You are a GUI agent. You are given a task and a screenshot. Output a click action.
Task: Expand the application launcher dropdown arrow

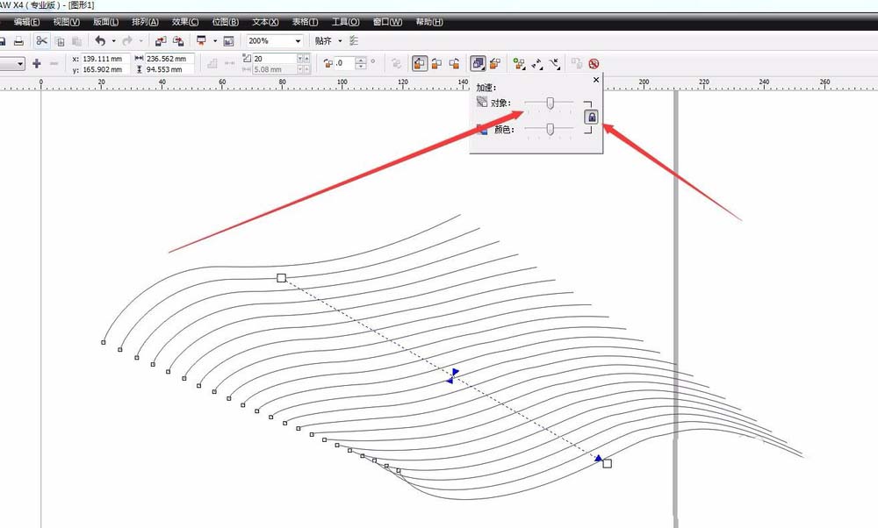(214, 41)
